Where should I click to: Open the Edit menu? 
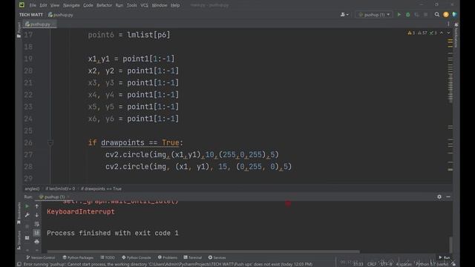pyautogui.click(x=43, y=5)
